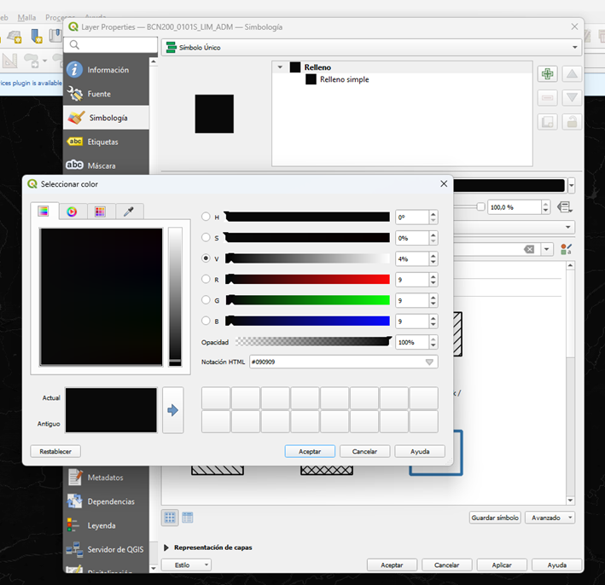Image resolution: width=605 pixels, height=585 pixels.
Task: Open the Fuente section
Action: [x=106, y=94]
